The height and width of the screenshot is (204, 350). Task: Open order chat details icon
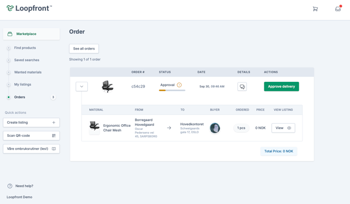pos(242,87)
